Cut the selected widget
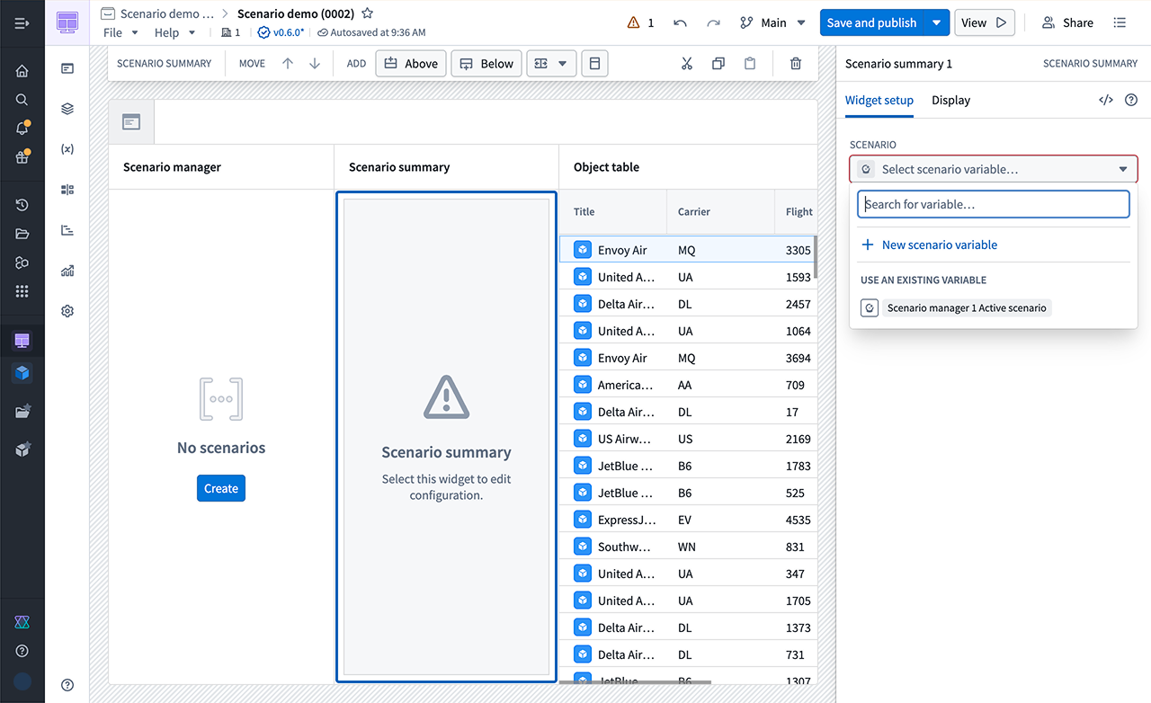 [x=687, y=64]
